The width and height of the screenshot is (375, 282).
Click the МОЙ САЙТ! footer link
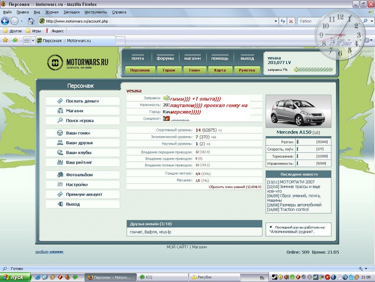pyautogui.click(x=177, y=247)
